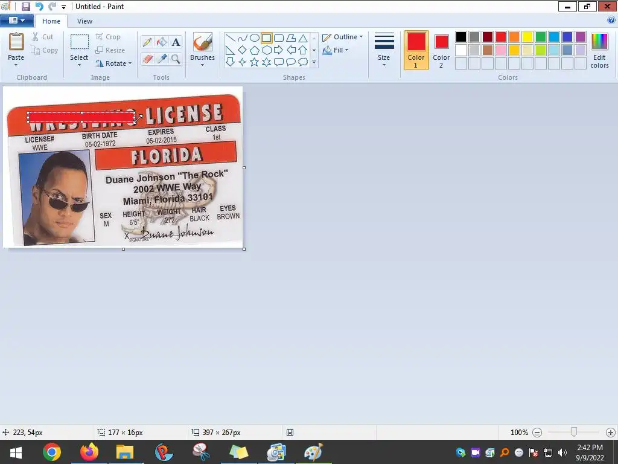This screenshot has height=464, width=618.
Task: Switch to the Home tab
Action: pyautogui.click(x=51, y=21)
